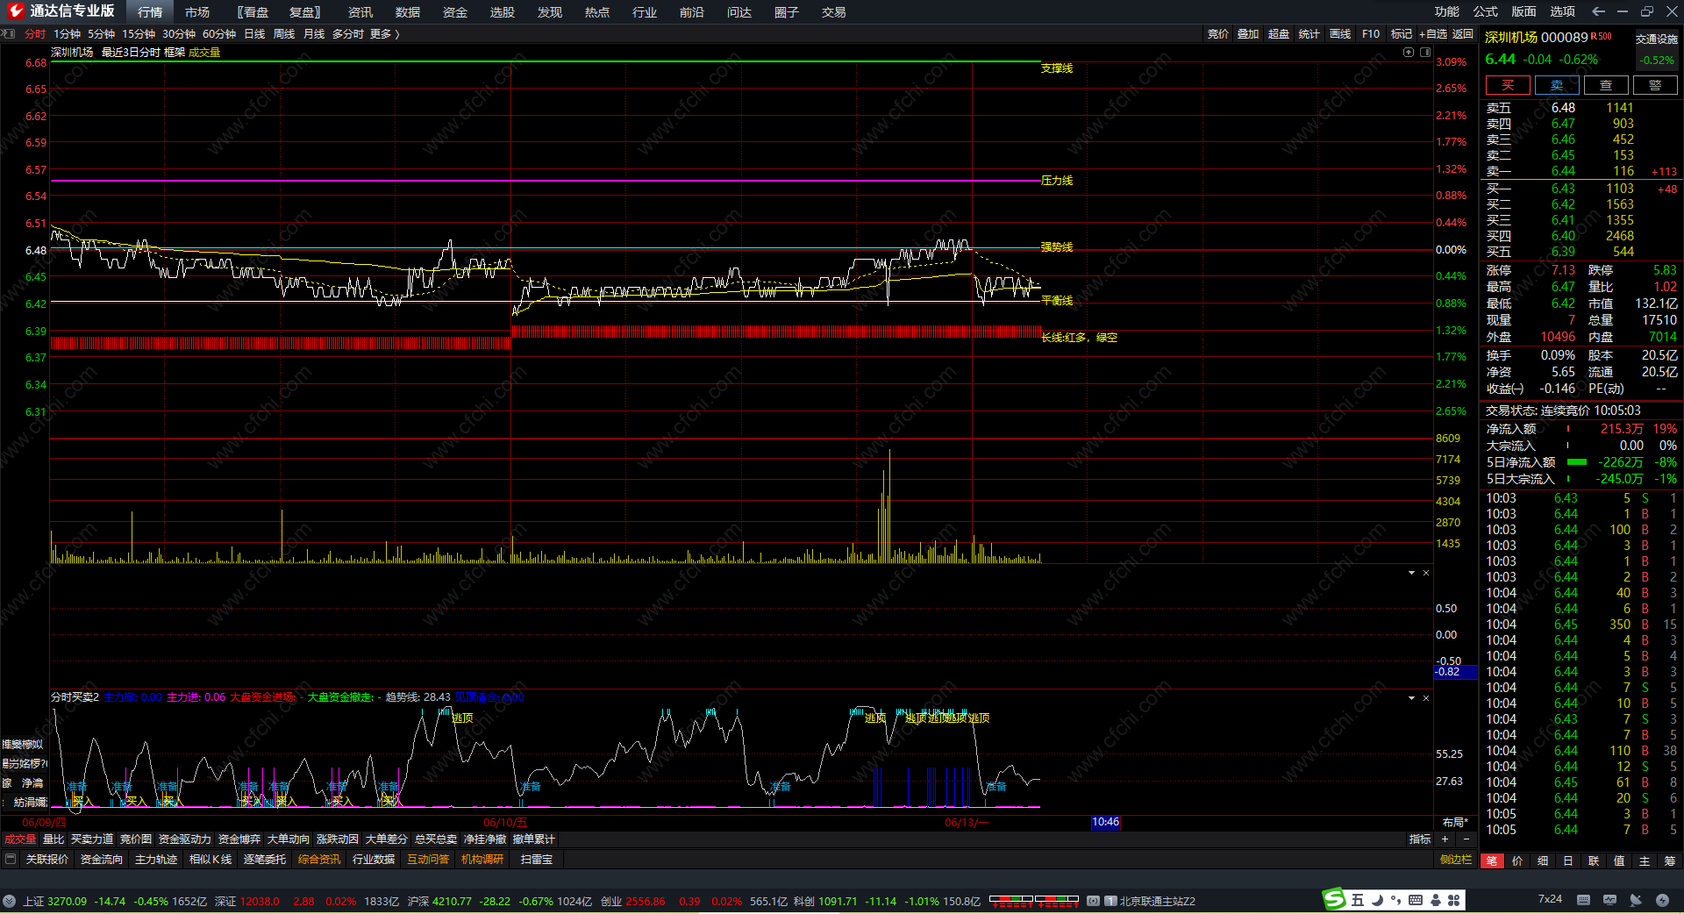Image resolution: width=1684 pixels, height=914 pixels.
Task: Click the round down-arrow icon beside 上证
Action: (10, 901)
